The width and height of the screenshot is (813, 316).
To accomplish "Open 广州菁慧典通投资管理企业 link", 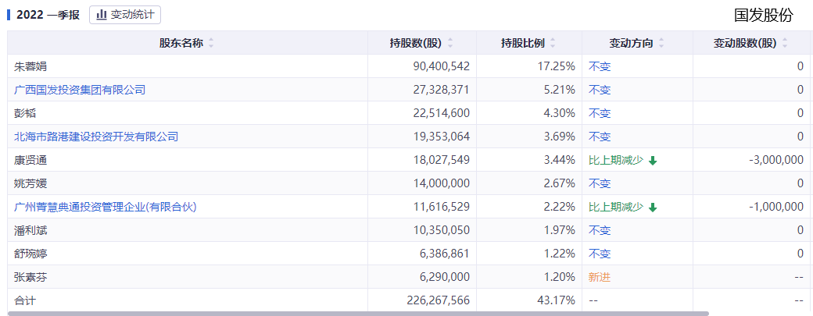I will pos(105,207).
